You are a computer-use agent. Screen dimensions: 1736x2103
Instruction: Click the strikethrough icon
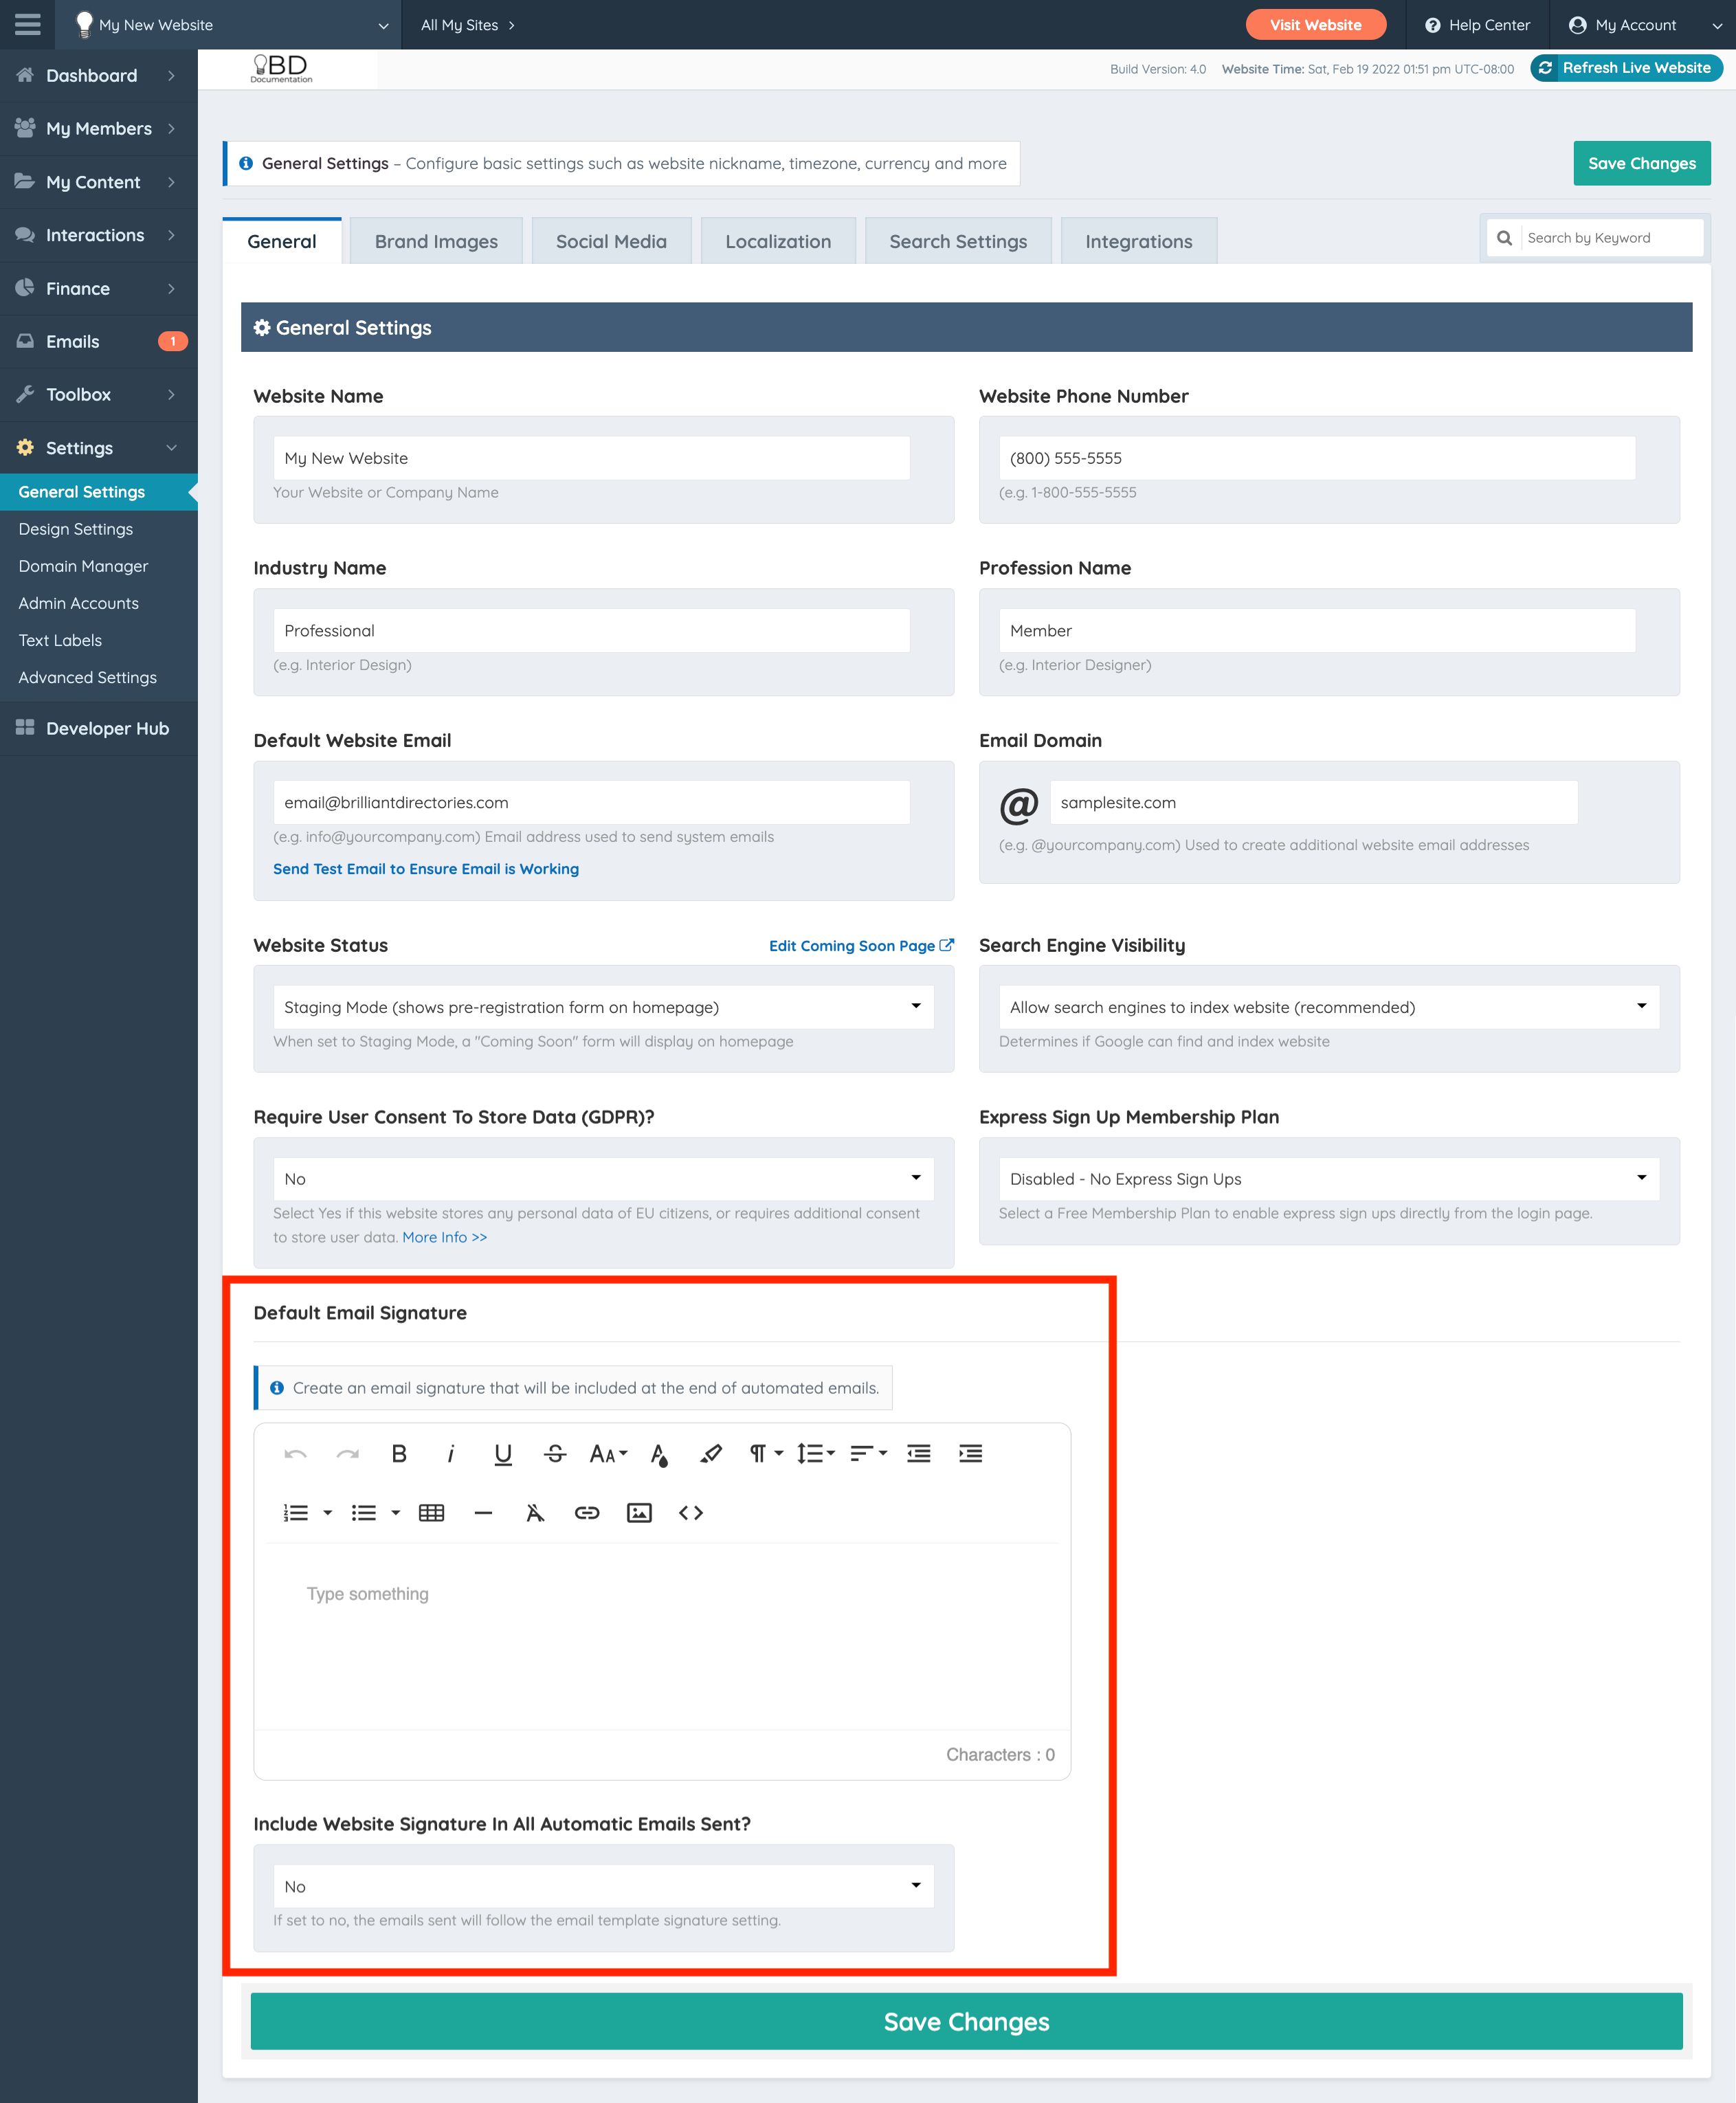pyautogui.click(x=555, y=1454)
